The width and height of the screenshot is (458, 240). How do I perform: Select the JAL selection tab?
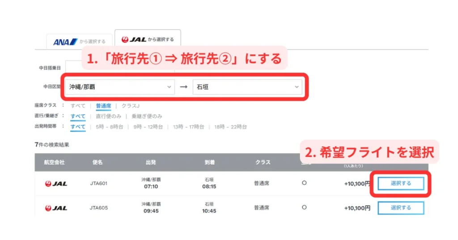coord(148,40)
